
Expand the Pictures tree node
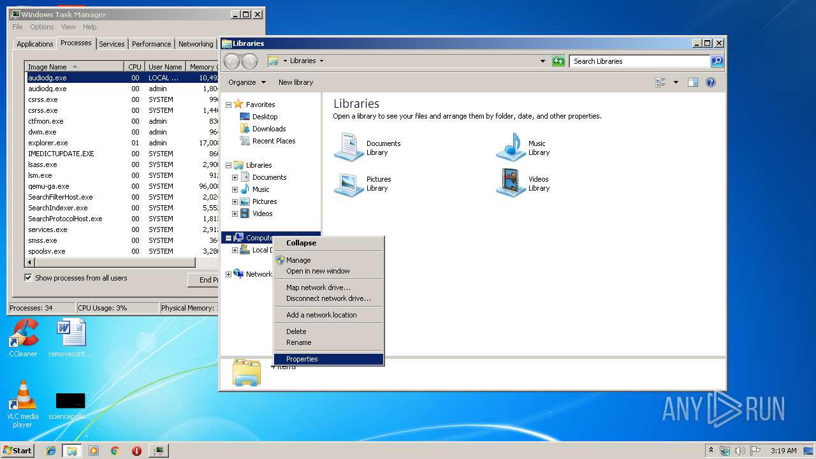click(x=235, y=201)
